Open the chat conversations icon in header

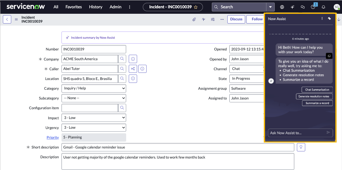click(303, 7)
